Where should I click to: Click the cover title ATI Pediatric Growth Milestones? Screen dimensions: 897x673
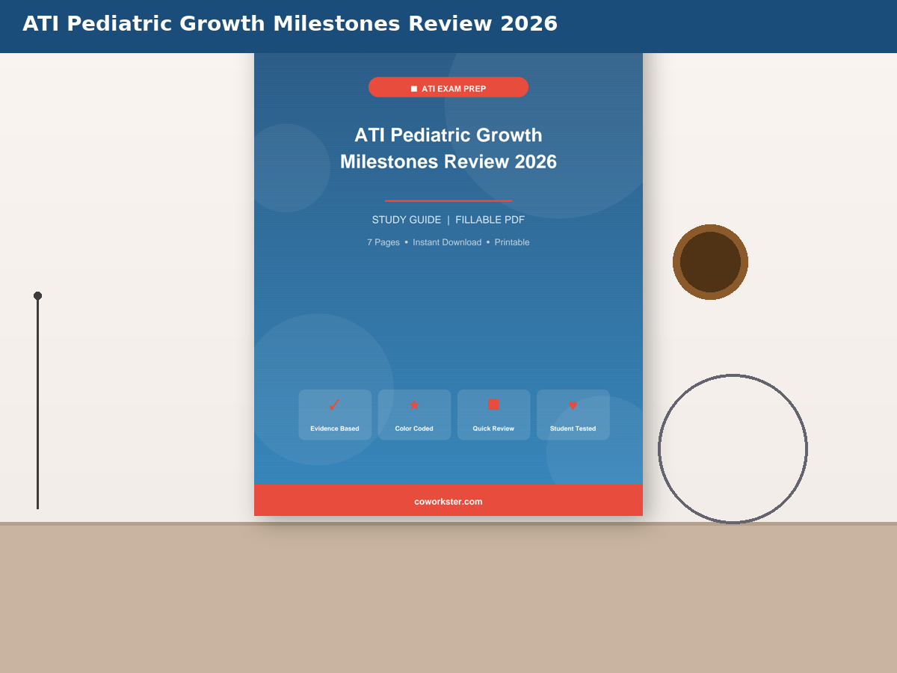point(449,148)
